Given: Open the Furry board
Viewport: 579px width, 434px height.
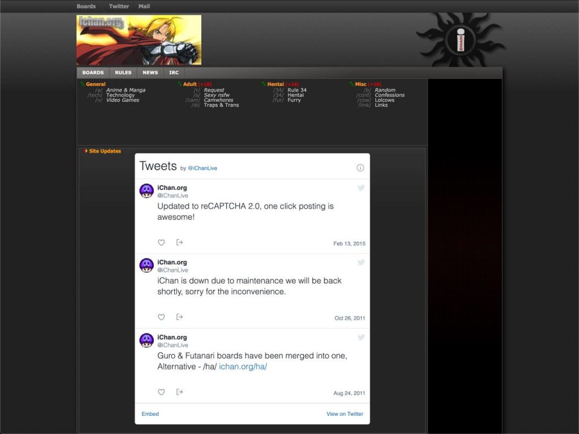Looking at the screenshot, I should tap(294, 100).
